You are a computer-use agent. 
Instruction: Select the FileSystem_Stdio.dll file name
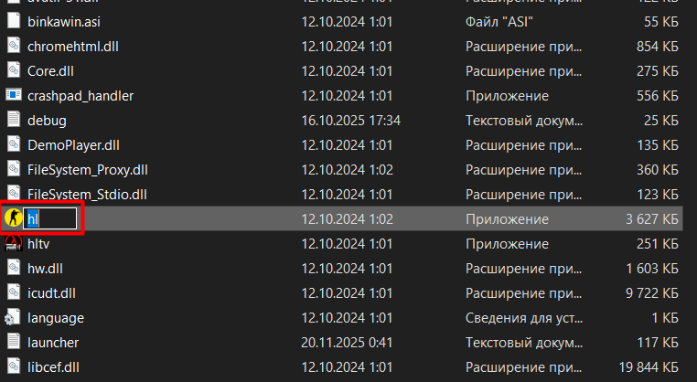click(87, 194)
